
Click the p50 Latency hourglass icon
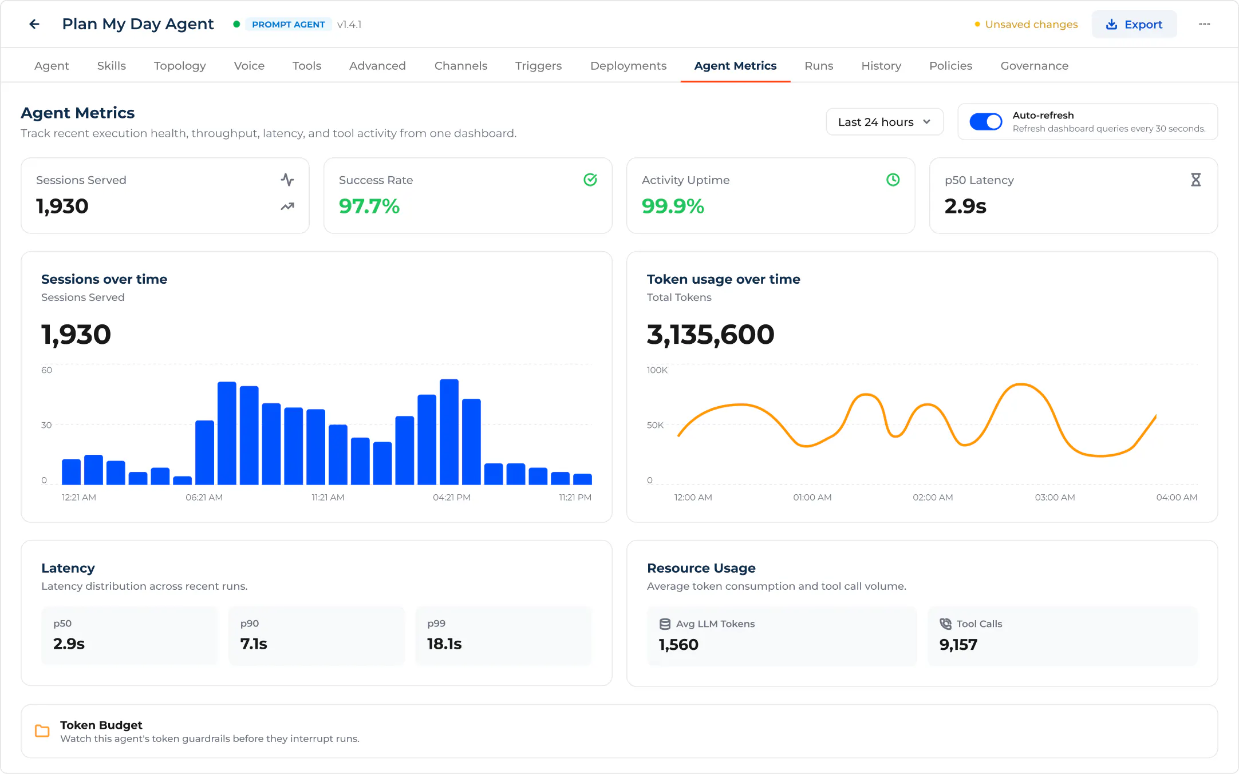point(1196,180)
